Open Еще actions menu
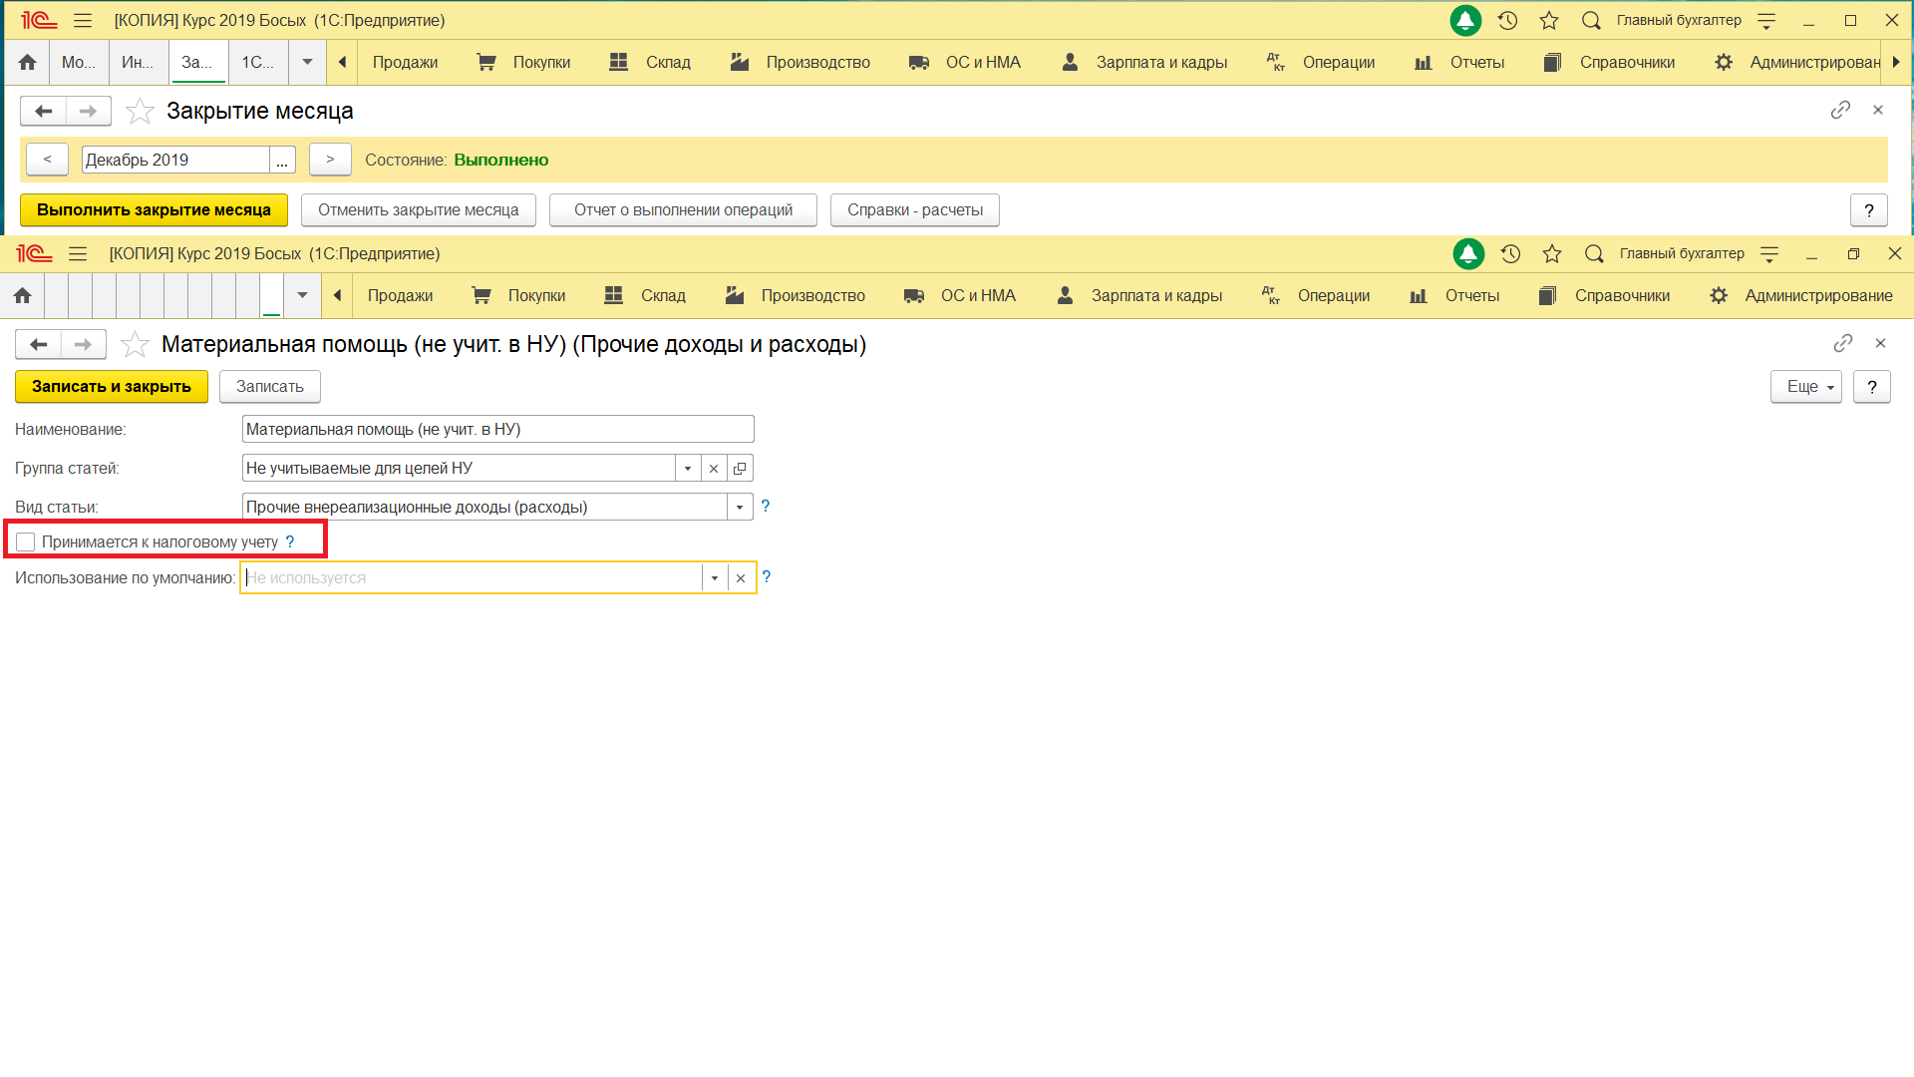Screen dimensions: 1914x1077 [x=1805, y=387]
